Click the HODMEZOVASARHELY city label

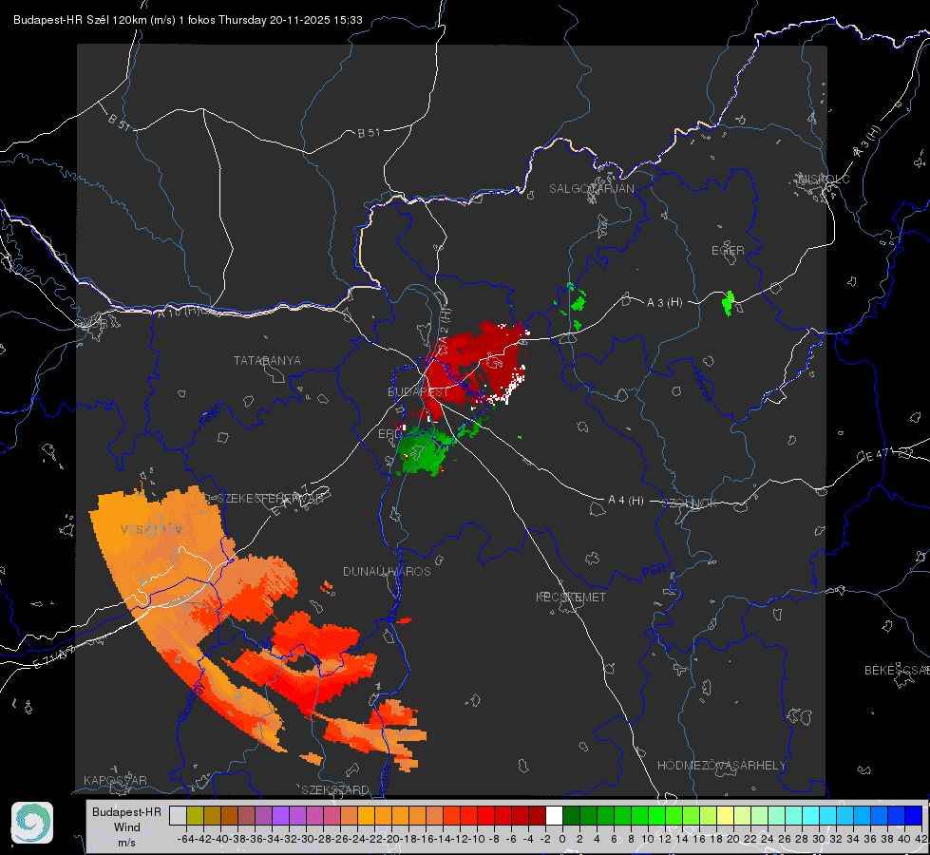[x=721, y=766]
